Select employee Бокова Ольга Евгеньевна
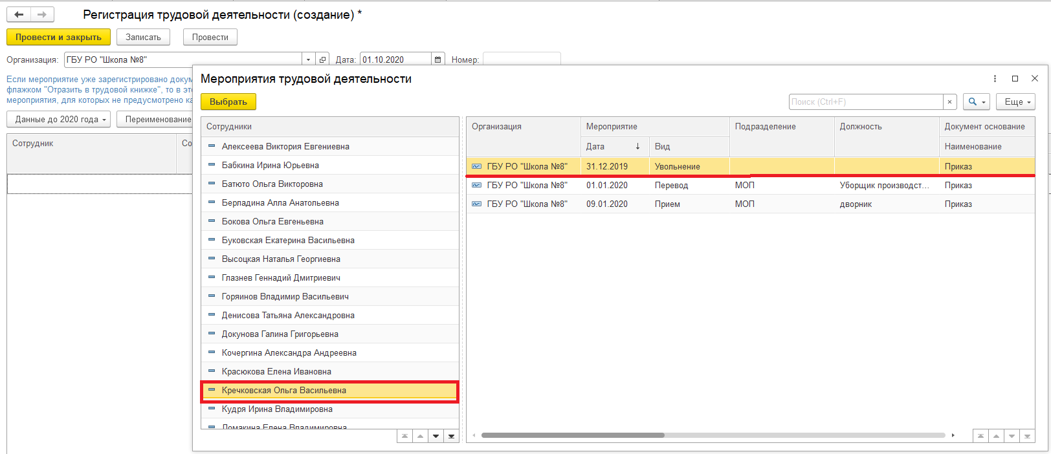This screenshot has width=1051, height=454. tap(330, 221)
